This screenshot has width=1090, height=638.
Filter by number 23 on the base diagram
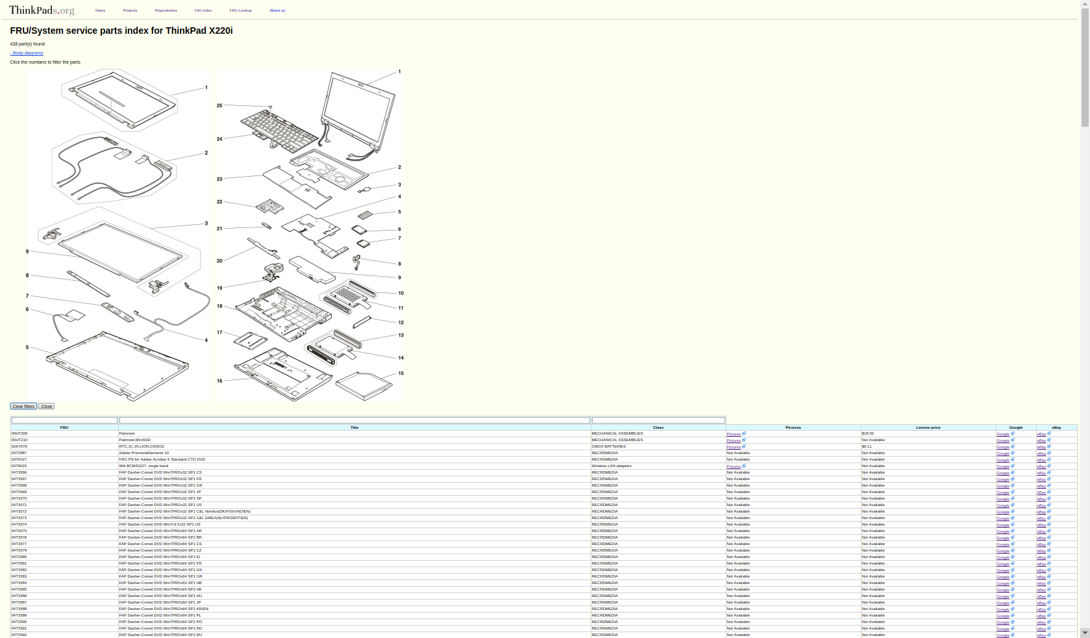[219, 179]
